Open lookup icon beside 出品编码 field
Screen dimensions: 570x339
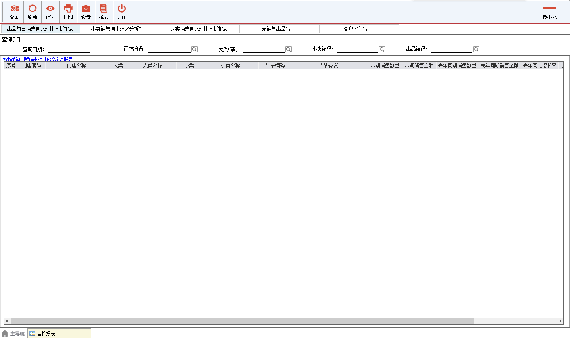point(476,49)
